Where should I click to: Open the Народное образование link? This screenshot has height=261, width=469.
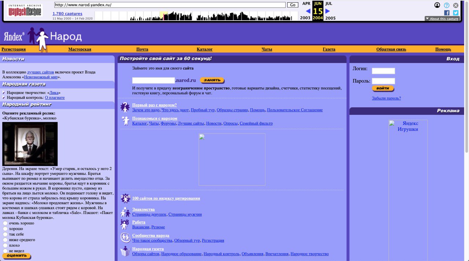pyautogui.click(x=181, y=254)
